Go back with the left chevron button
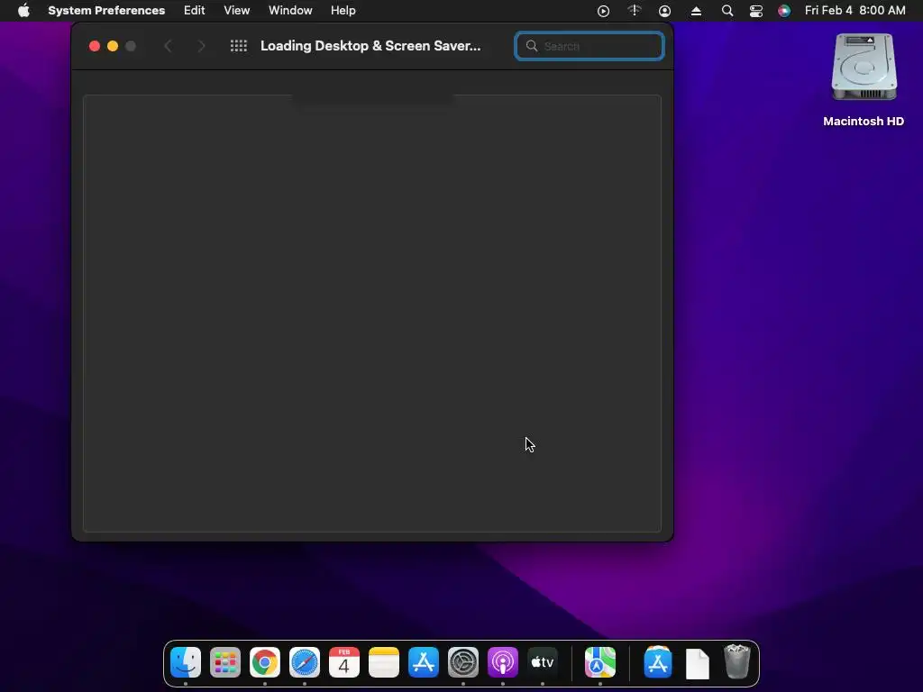 click(168, 46)
